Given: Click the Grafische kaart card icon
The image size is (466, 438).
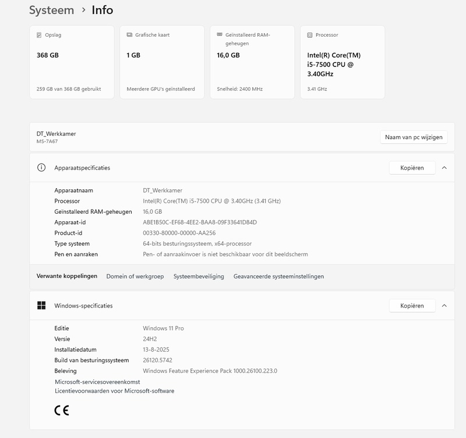Looking at the screenshot, I should click(129, 35).
